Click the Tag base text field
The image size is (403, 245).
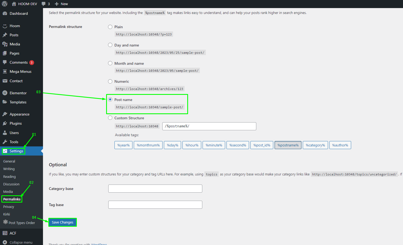155,205
